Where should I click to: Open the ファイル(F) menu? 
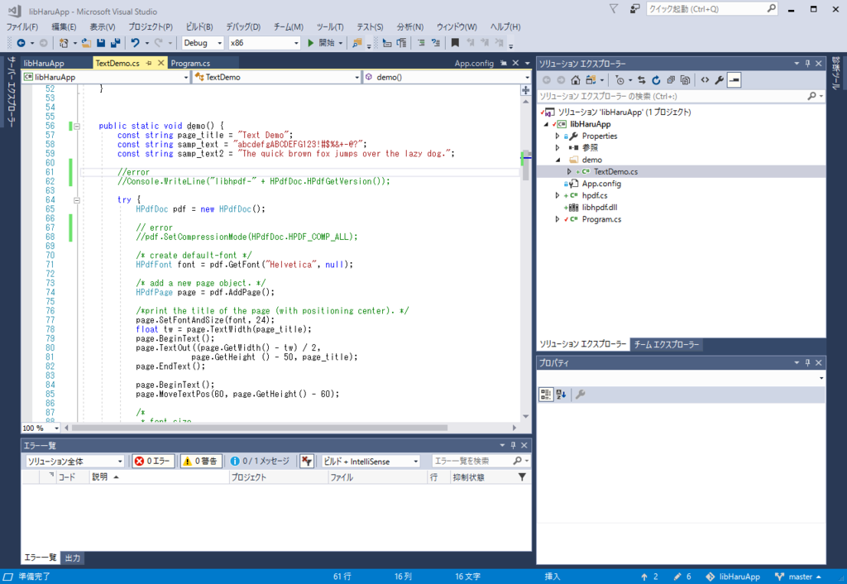tap(22, 26)
